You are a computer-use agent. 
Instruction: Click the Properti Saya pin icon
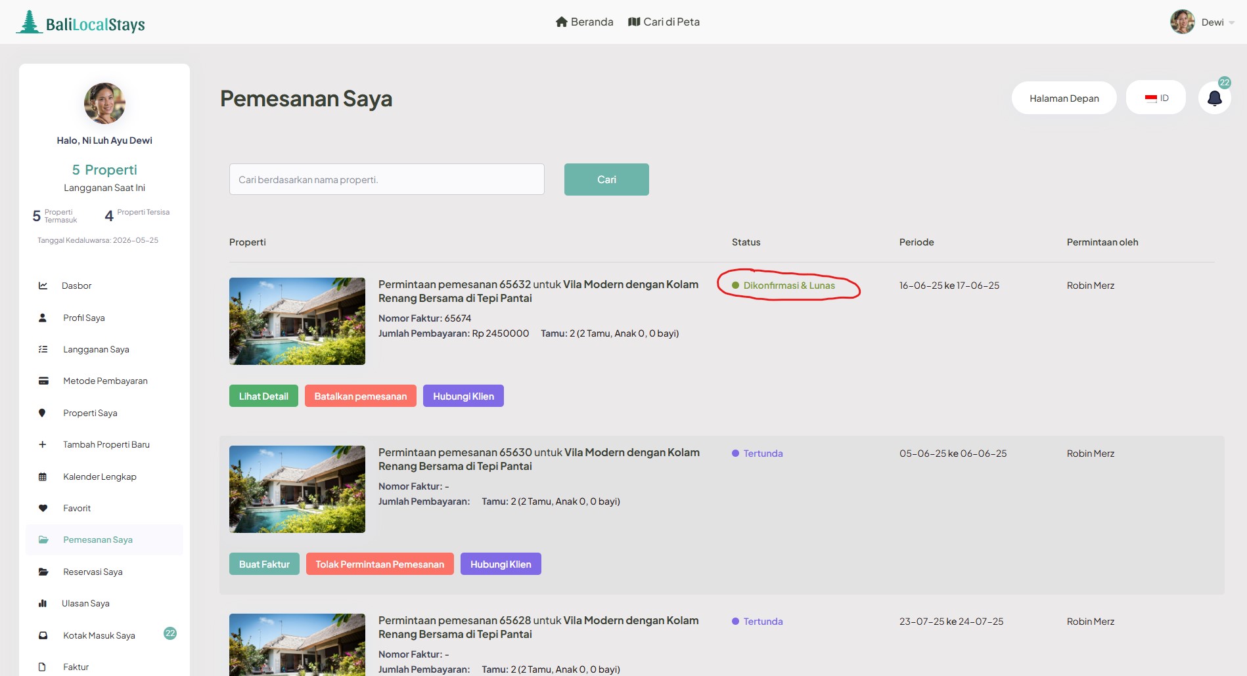(42, 413)
